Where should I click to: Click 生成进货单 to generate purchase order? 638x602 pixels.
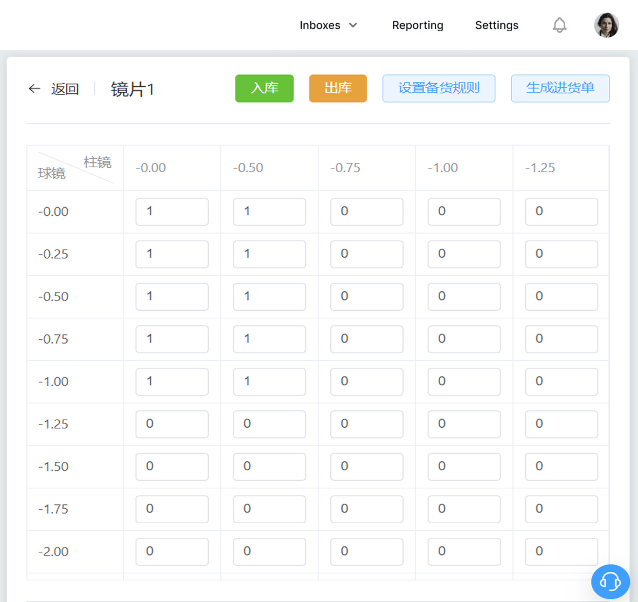coord(560,88)
